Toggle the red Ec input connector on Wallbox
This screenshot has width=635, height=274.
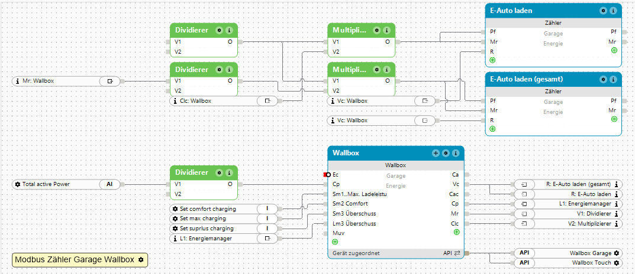pyautogui.click(x=327, y=175)
